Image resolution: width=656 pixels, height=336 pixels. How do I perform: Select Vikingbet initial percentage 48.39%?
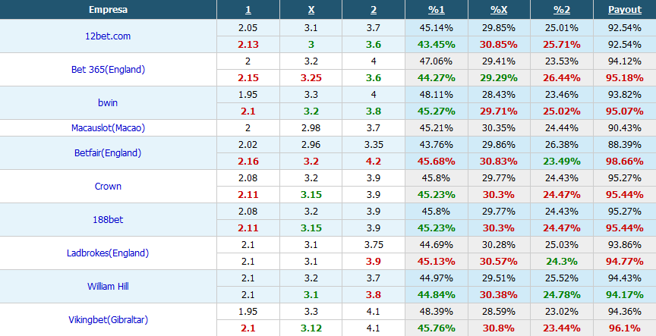pos(437,312)
